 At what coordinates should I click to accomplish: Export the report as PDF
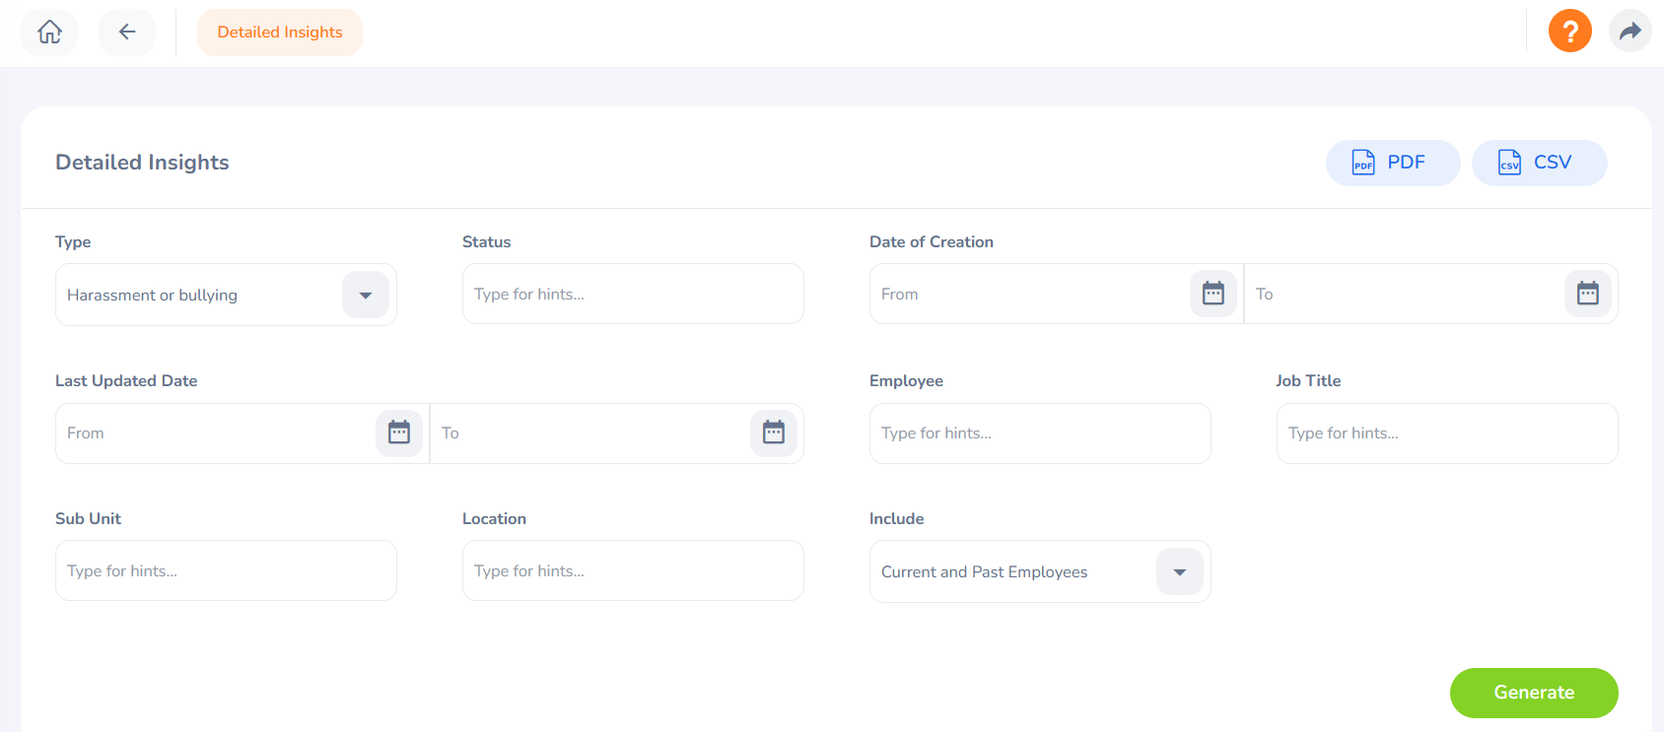pos(1392,163)
